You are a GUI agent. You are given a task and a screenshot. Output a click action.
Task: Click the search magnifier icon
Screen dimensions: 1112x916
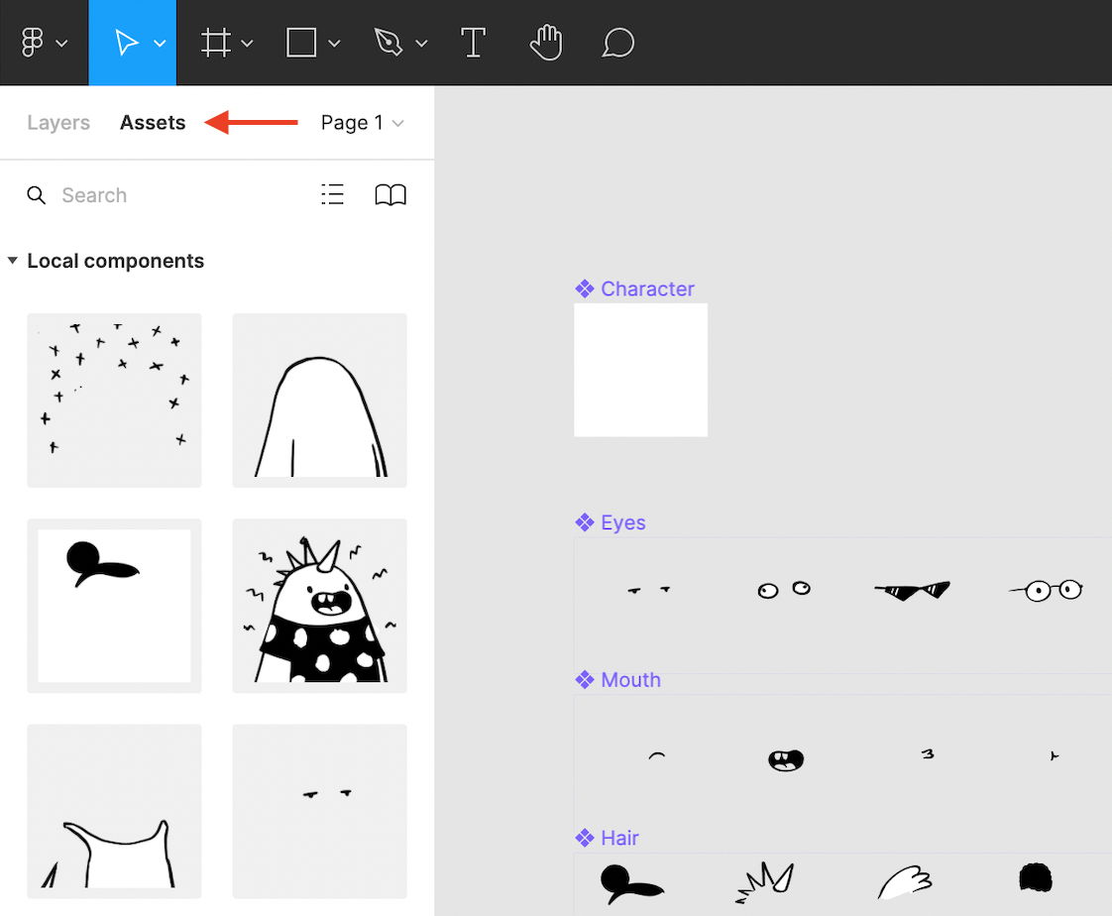(x=36, y=195)
